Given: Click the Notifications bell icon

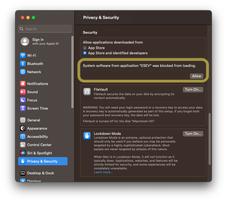Looking at the screenshot, I should click(x=23, y=84).
